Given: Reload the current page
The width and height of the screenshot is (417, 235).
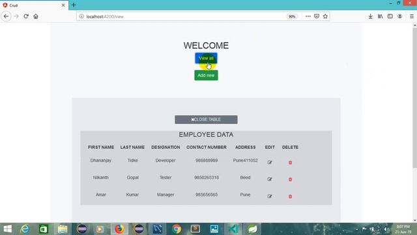Looking at the screenshot, I should pos(26,16).
